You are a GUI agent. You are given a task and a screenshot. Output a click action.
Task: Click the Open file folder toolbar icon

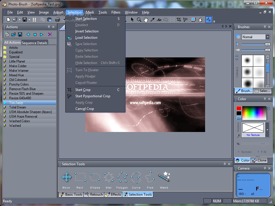[x=15, y=20]
